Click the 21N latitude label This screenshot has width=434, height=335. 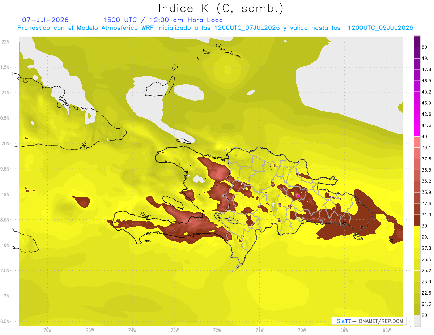coord(5,93)
